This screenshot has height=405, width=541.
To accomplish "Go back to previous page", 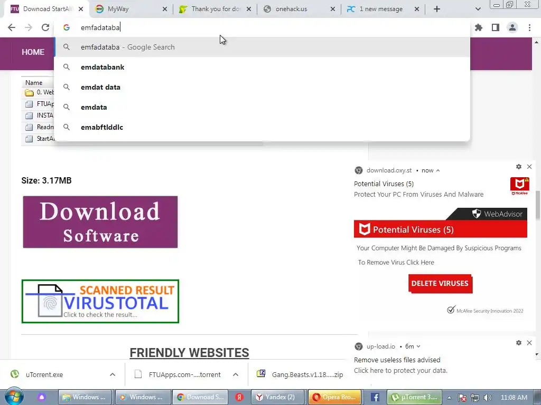I will point(12,27).
